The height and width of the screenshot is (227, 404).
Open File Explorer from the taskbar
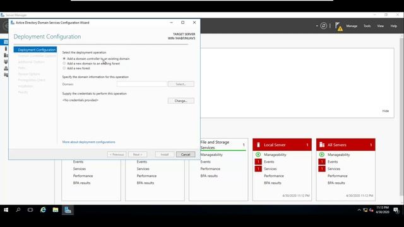[x=56, y=210]
